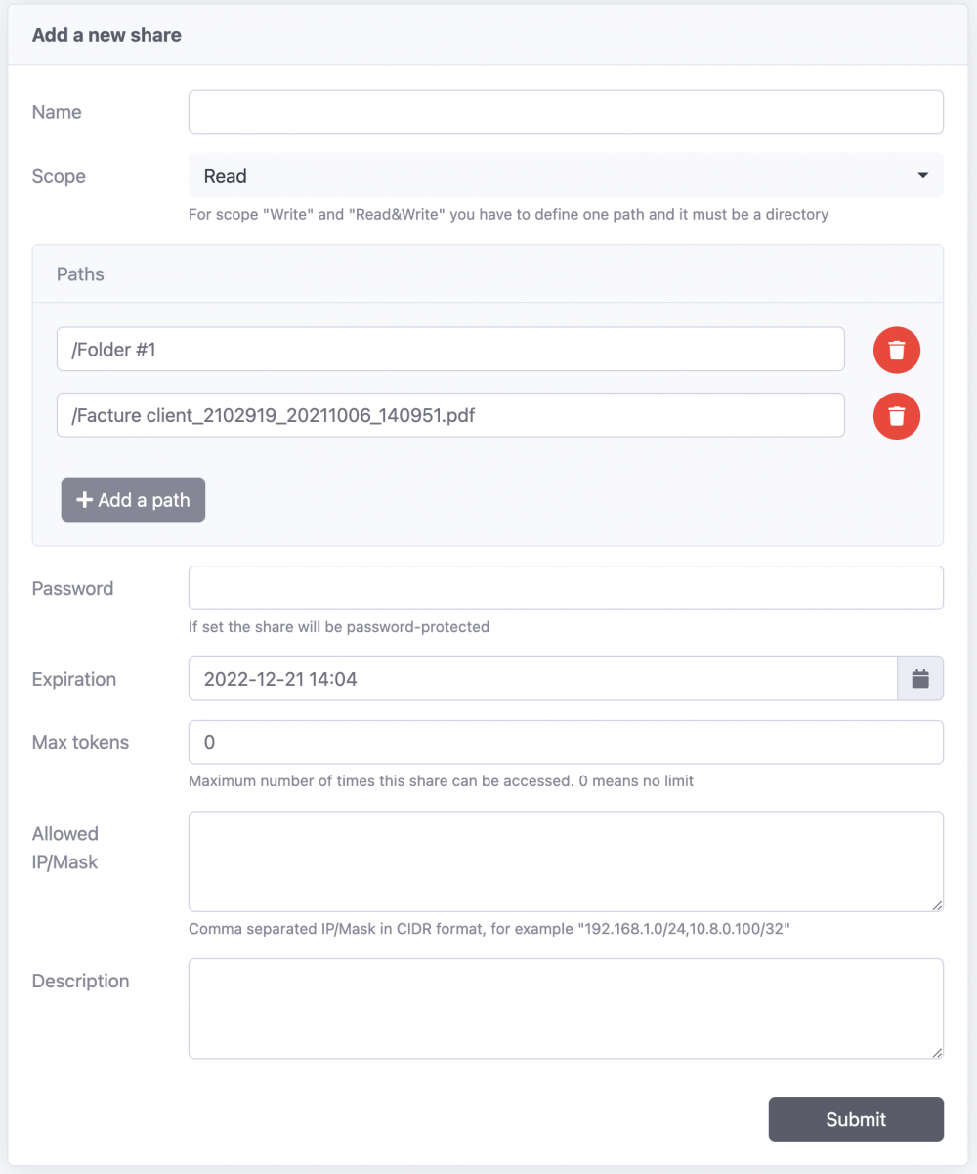Click the Allowed IP/Mask text area
This screenshot has height=1174, width=977.
tap(565, 861)
